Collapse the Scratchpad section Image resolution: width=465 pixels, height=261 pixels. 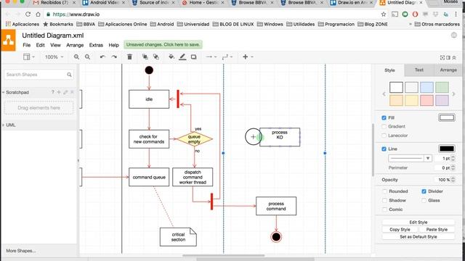coord(17,92)
